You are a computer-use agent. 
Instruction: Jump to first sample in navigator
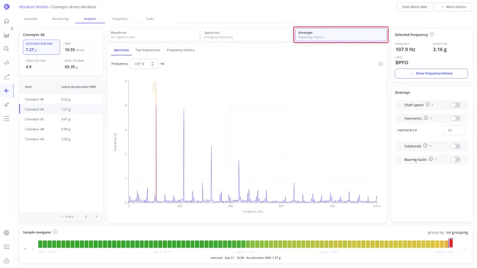(x=25, y=249)
